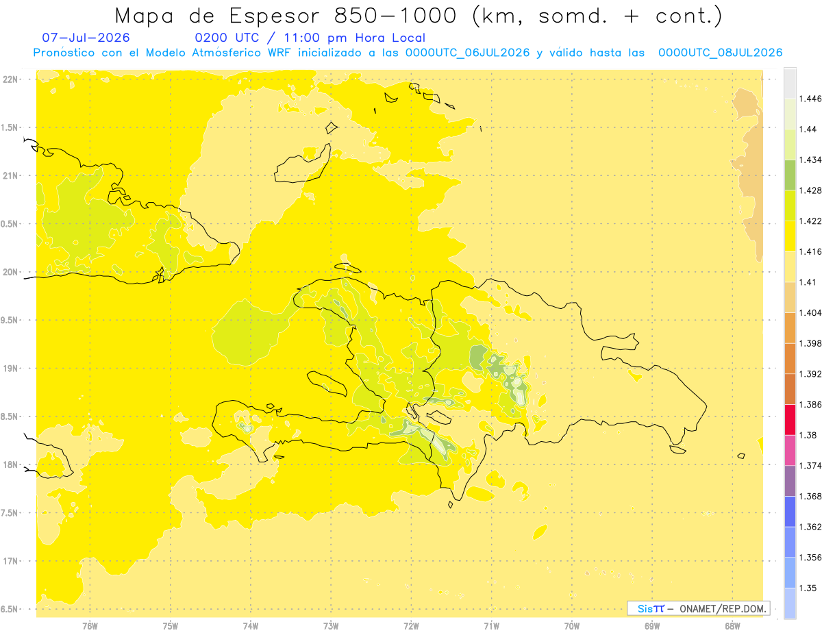Click legend value "1.434"
Image resolution: width=822 pixels, height=635 pixels.
click(x=810, y=160)
